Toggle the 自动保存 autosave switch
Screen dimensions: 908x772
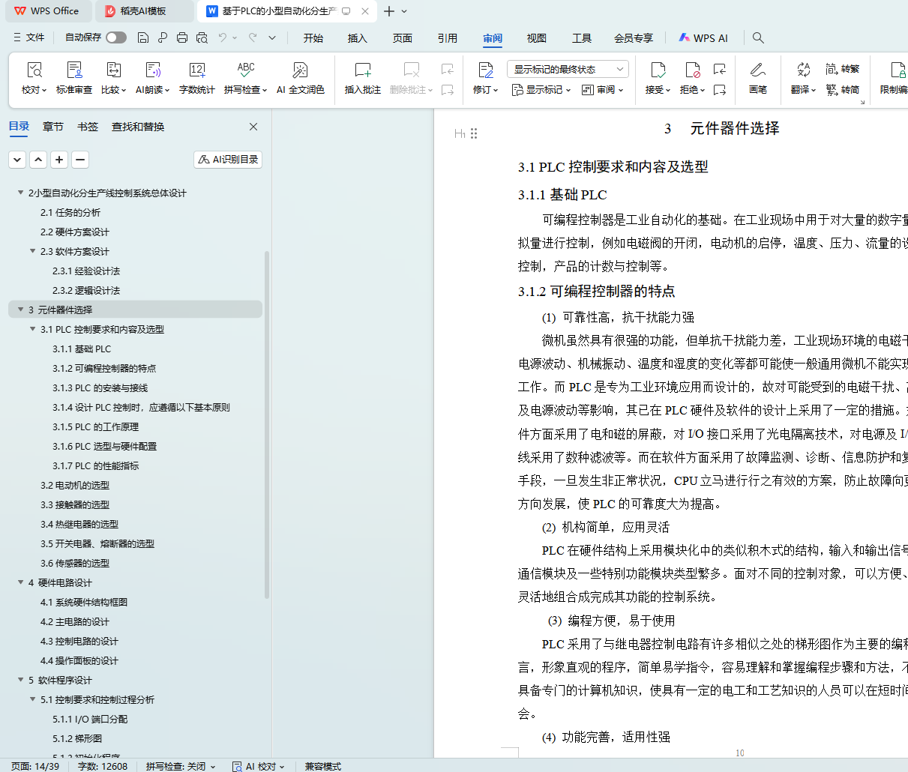click(116, 37)
